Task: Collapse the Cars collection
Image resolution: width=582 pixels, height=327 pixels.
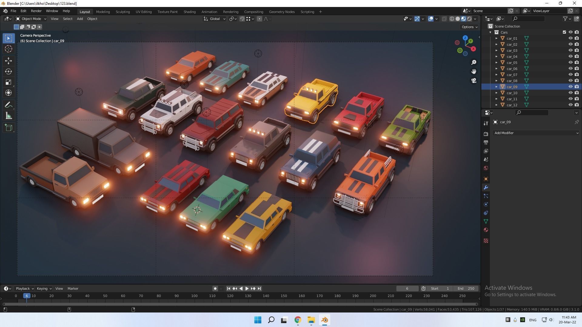Action: click(x=490, y=32)
